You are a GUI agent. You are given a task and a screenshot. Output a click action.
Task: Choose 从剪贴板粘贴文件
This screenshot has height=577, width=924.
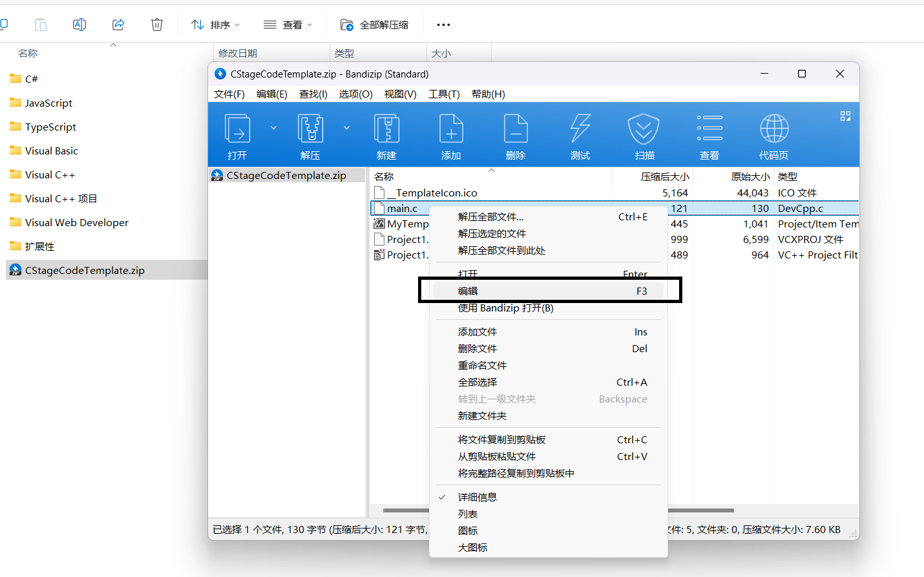pyautogui.click(x=549, y=457)
